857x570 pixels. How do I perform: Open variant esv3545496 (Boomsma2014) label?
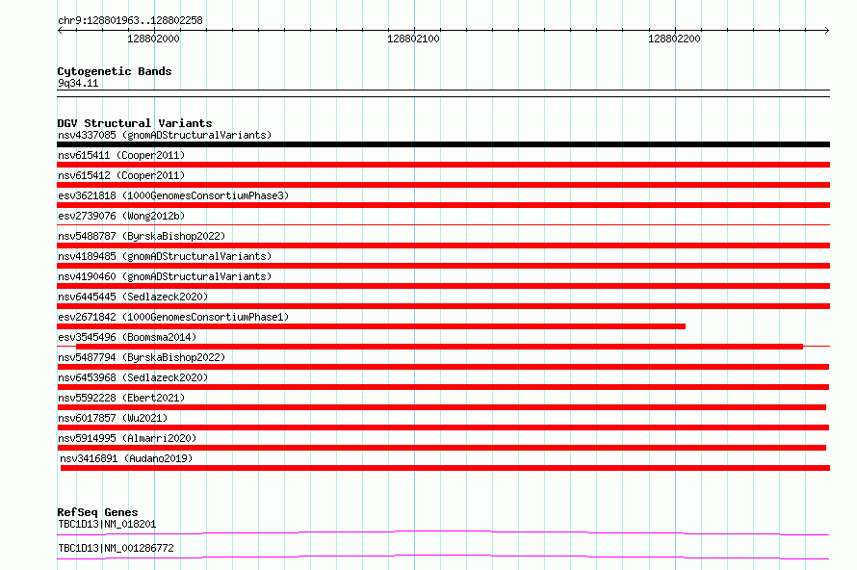(127, 337)
